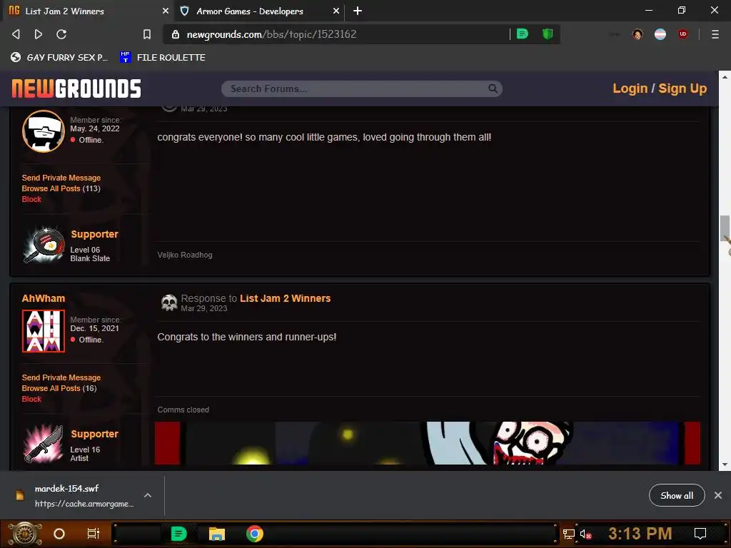Open the uBlock Origin extension icon

tap(683, 34)
